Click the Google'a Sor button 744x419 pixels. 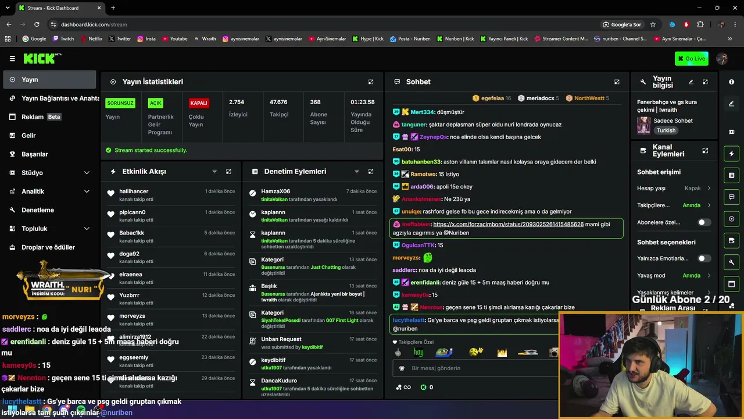tap(622, 24)
